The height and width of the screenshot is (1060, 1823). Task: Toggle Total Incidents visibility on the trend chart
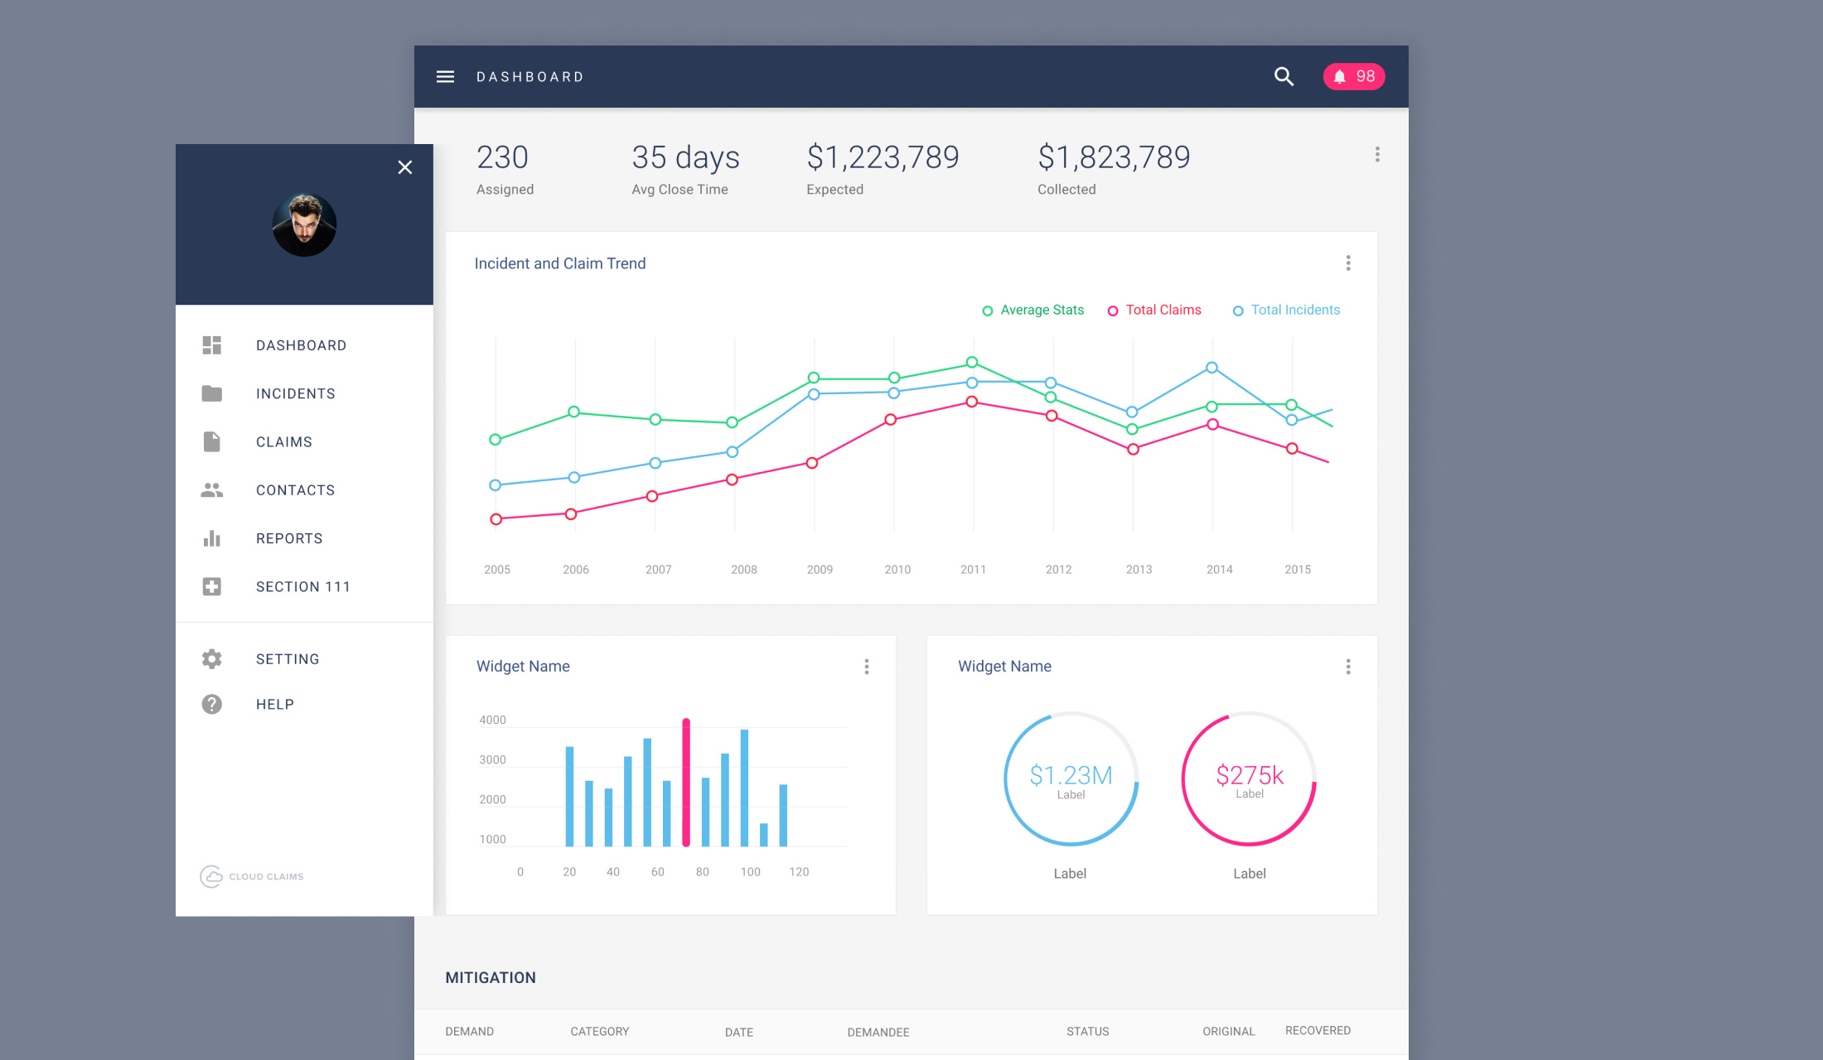1238,311
